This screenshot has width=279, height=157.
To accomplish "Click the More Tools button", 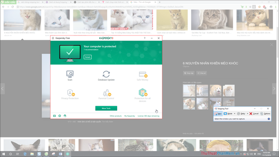I will coord(106,108).
